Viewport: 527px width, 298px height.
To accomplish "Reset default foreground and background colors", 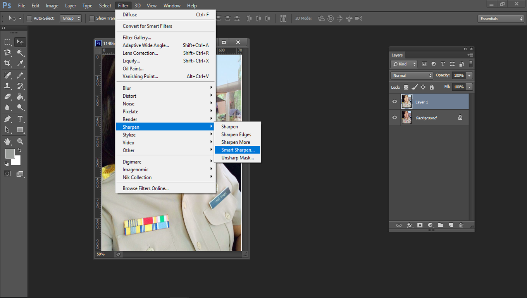I will (x=7, y=164).
